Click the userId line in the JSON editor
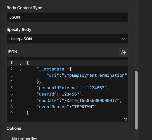The height and width of the screenshot is (140, 152). (x=60, y=94)
